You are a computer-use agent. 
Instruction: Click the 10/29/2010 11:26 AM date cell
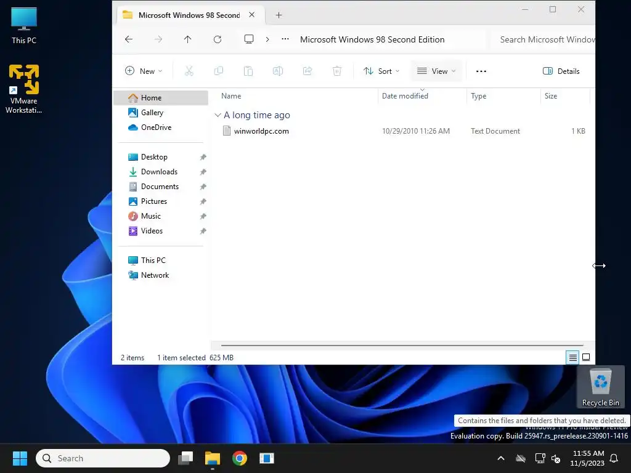click(x=416, y=131)
